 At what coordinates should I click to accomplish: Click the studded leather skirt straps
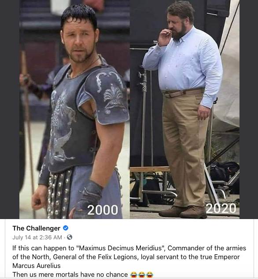[59, 194]
